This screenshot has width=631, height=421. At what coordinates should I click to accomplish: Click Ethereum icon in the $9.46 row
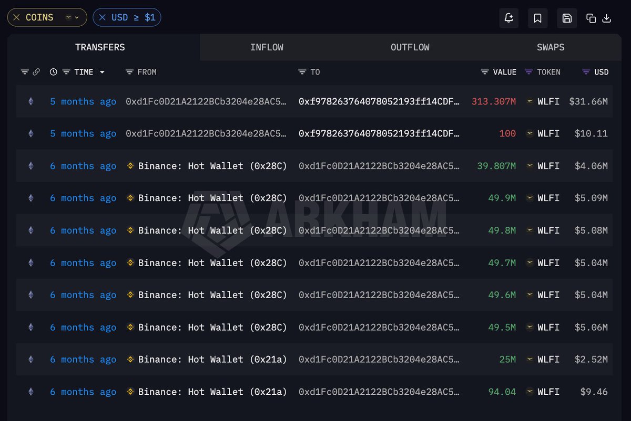[x=30, y=392]
